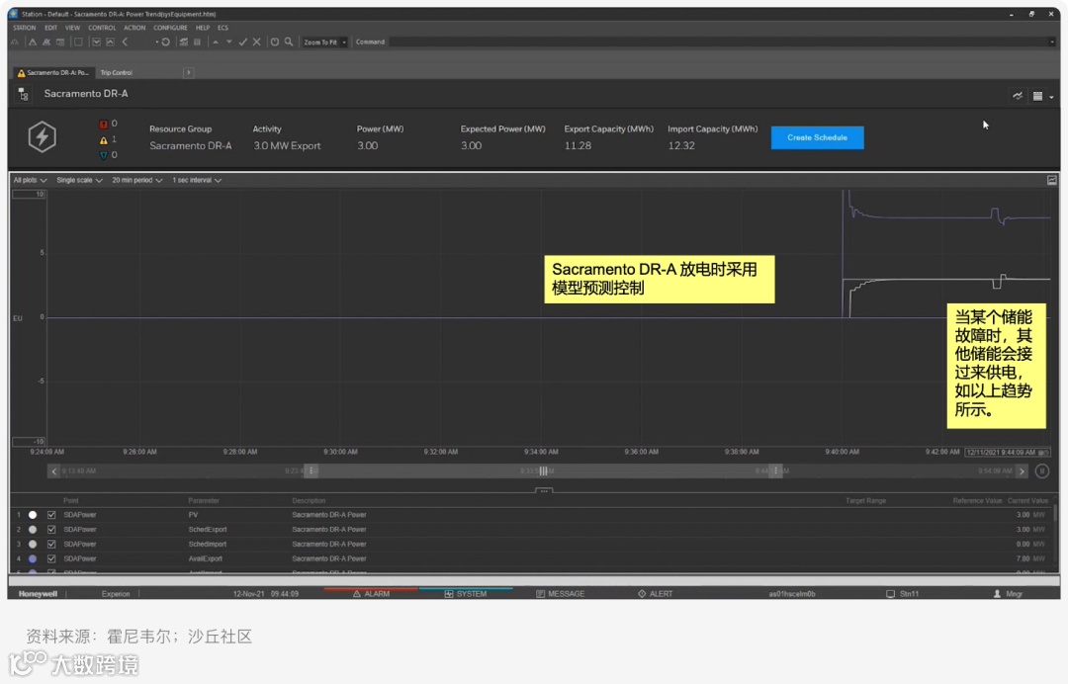Open the 20 min period dropdown
The width and height of the screenshot is (1068, 684).
point(136,180)
